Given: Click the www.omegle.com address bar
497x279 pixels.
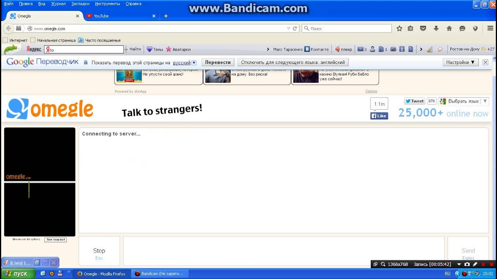Looking at the screenshot, I should [155, 28].
